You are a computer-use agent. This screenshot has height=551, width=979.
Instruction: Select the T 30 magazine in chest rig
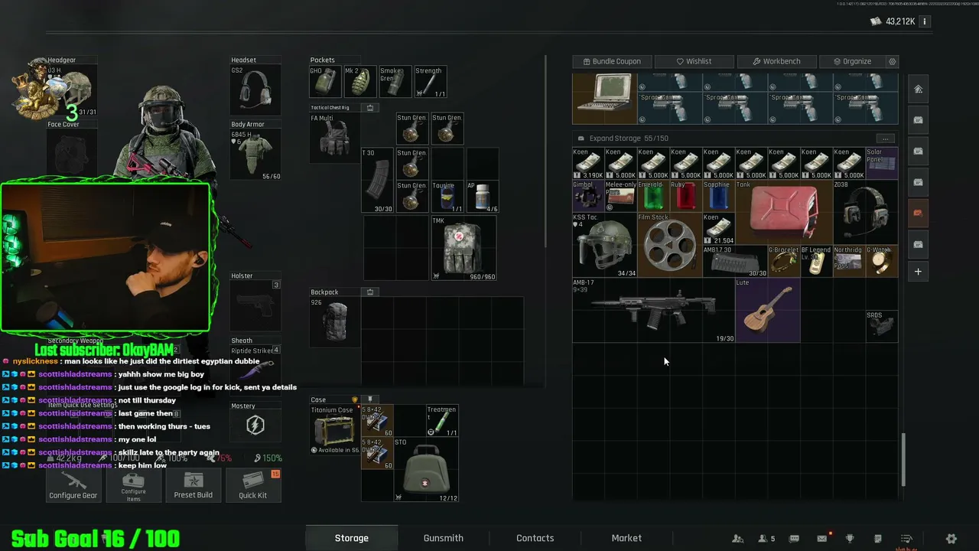378,181
